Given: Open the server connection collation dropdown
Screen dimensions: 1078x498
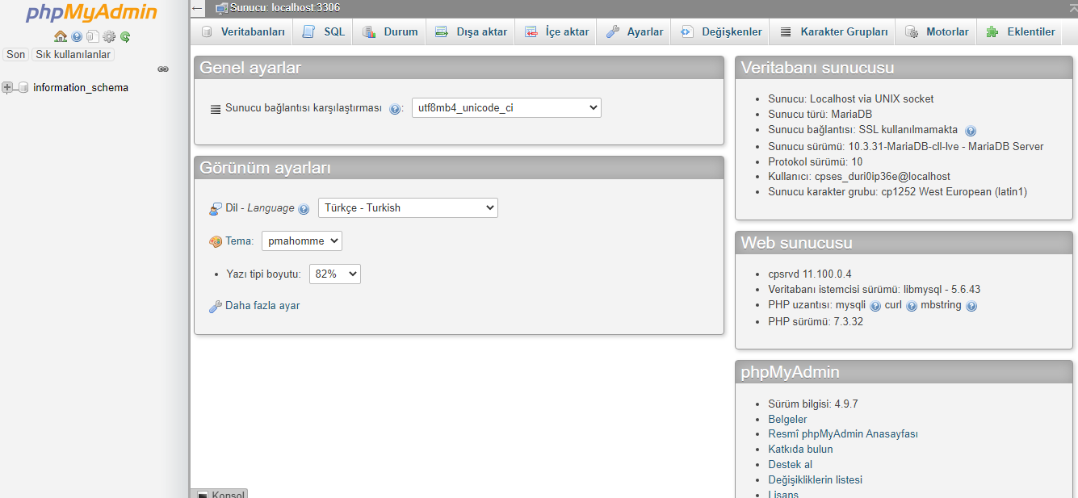Looking at the screenshot, I should (506, 107).
